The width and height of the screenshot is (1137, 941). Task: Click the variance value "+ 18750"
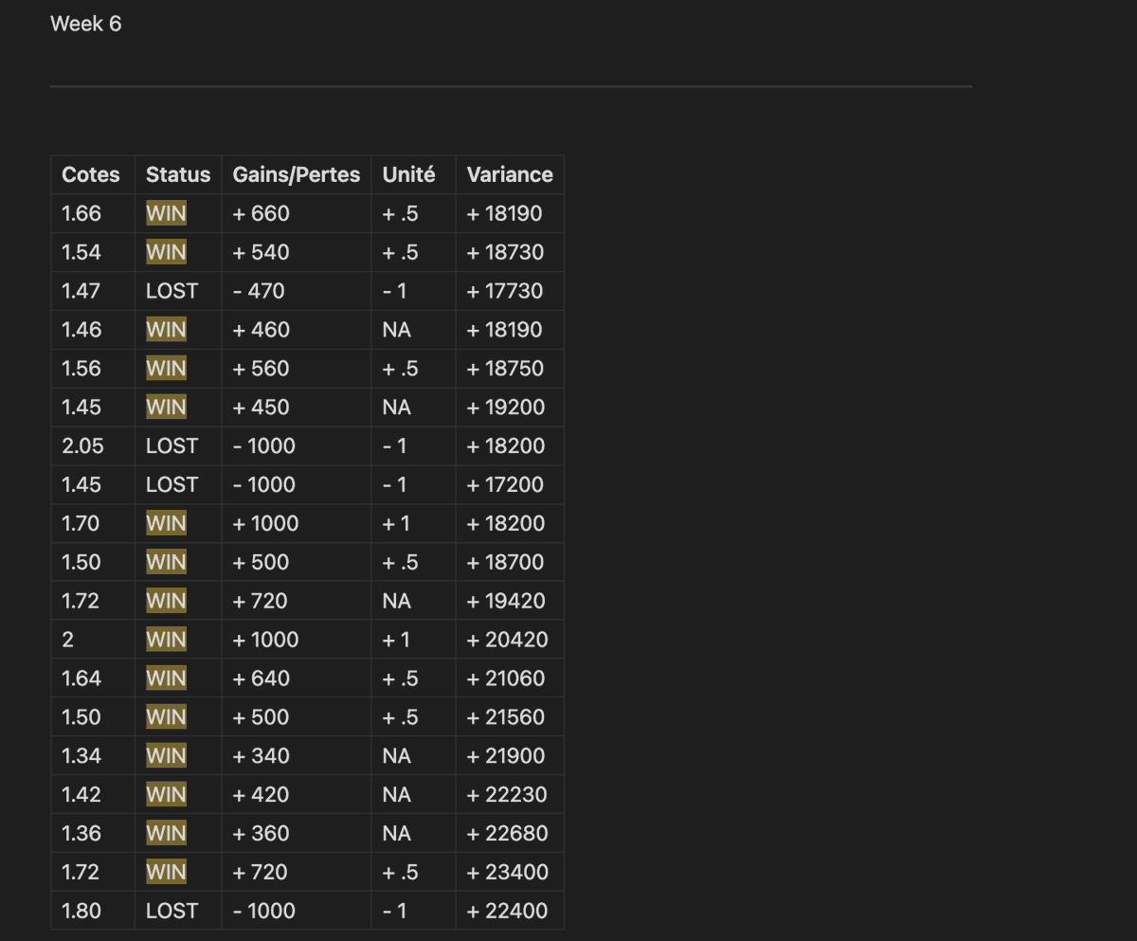[505, 369]
